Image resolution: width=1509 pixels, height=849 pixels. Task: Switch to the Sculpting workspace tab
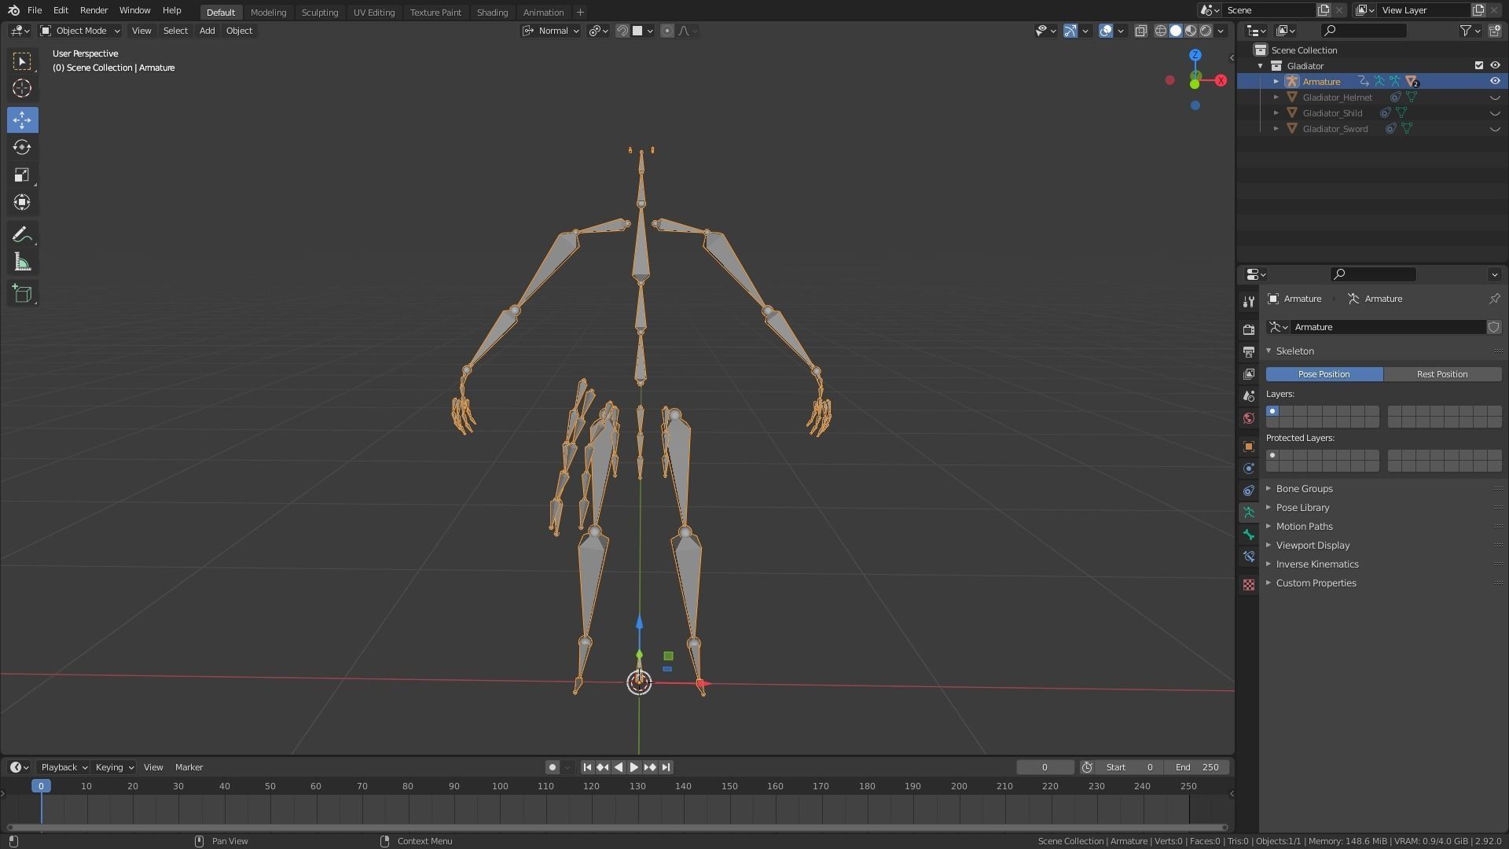click(x=319, y=12)
